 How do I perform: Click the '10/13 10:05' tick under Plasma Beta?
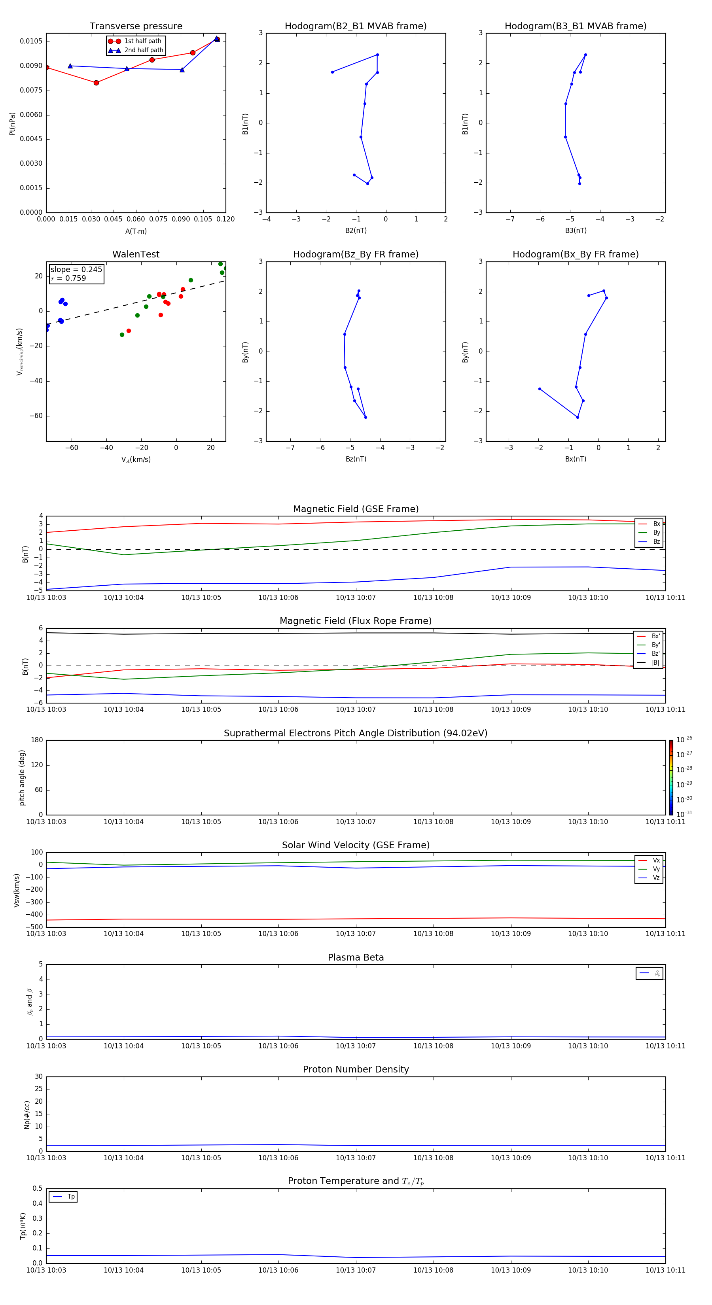point(201,1046)
